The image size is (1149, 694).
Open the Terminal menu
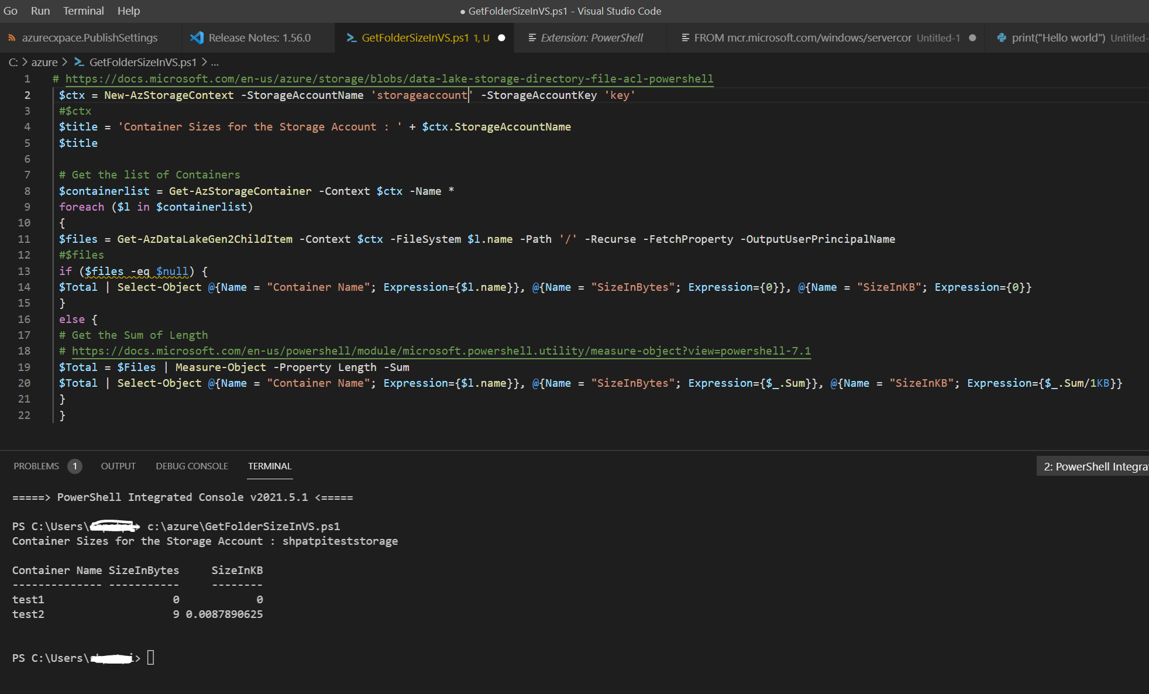[x=84, y=11]
